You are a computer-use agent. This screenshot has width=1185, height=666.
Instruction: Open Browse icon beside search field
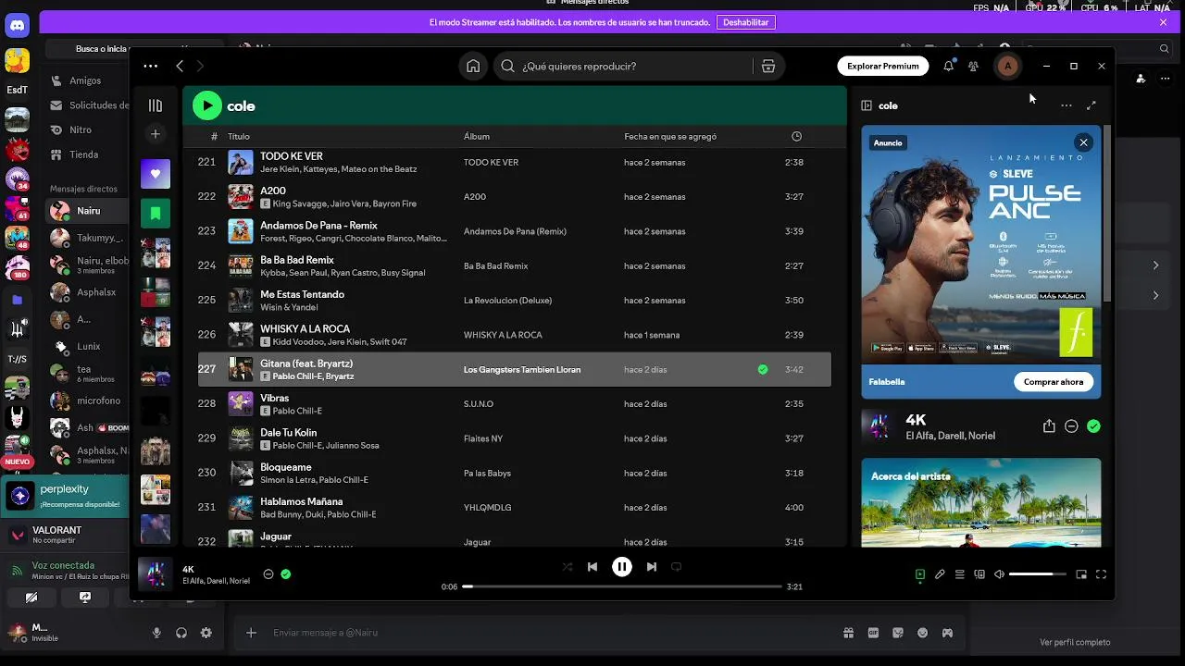click(x=768, y=66)
